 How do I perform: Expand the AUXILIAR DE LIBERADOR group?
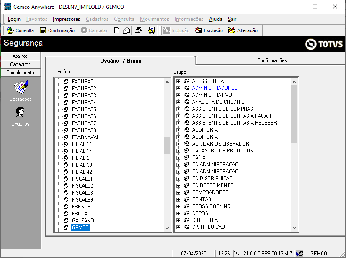[178, 144]
